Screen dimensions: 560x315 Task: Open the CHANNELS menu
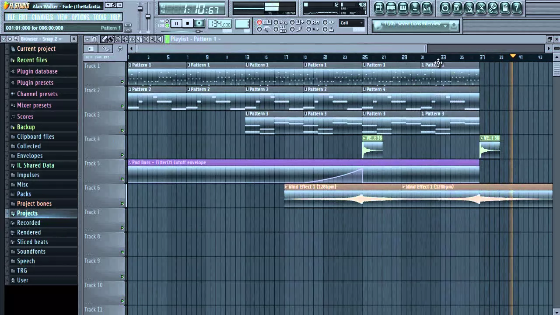(x=42, y=17)
